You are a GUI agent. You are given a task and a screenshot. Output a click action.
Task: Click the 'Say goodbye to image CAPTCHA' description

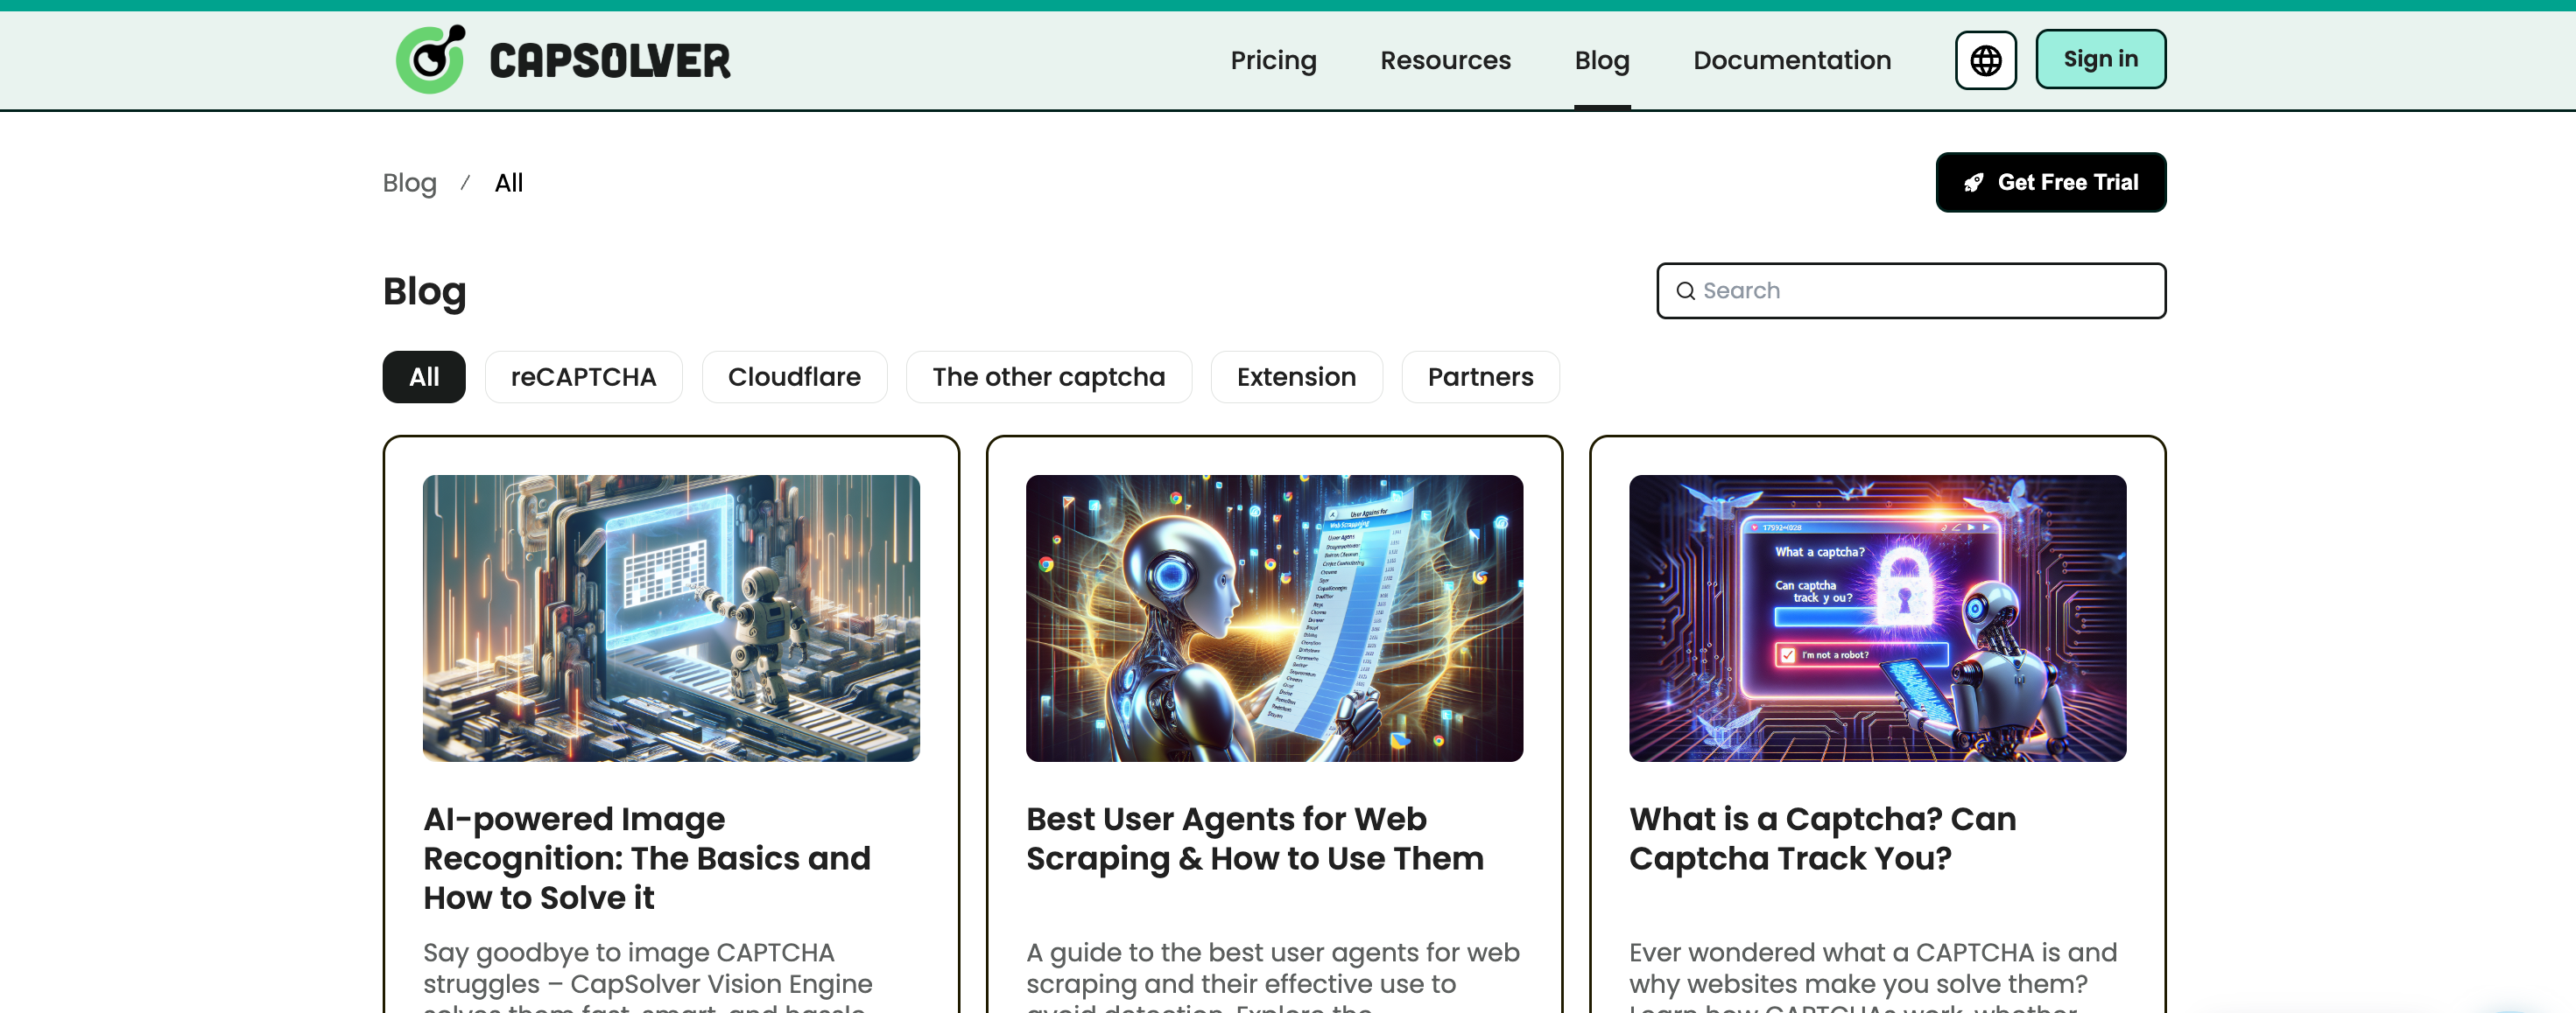(647, 976)
